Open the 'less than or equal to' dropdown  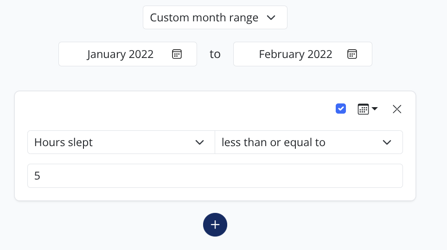pyautogui.click(x=308, y=142)
